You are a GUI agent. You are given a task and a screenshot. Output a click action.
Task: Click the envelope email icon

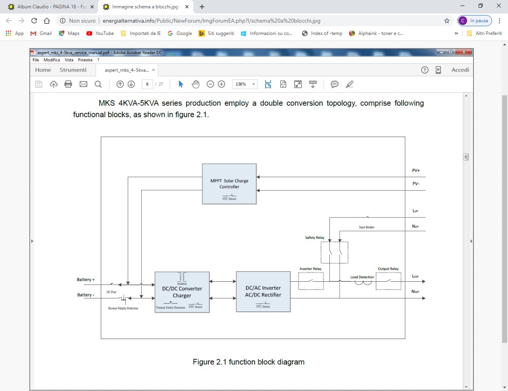tap(83, 84)
